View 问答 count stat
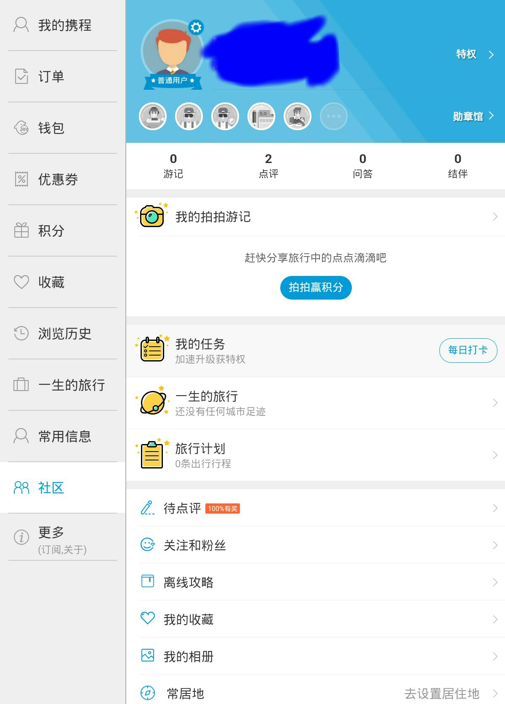This screenshot has width=505, height=704. click(x=363, y=166)
